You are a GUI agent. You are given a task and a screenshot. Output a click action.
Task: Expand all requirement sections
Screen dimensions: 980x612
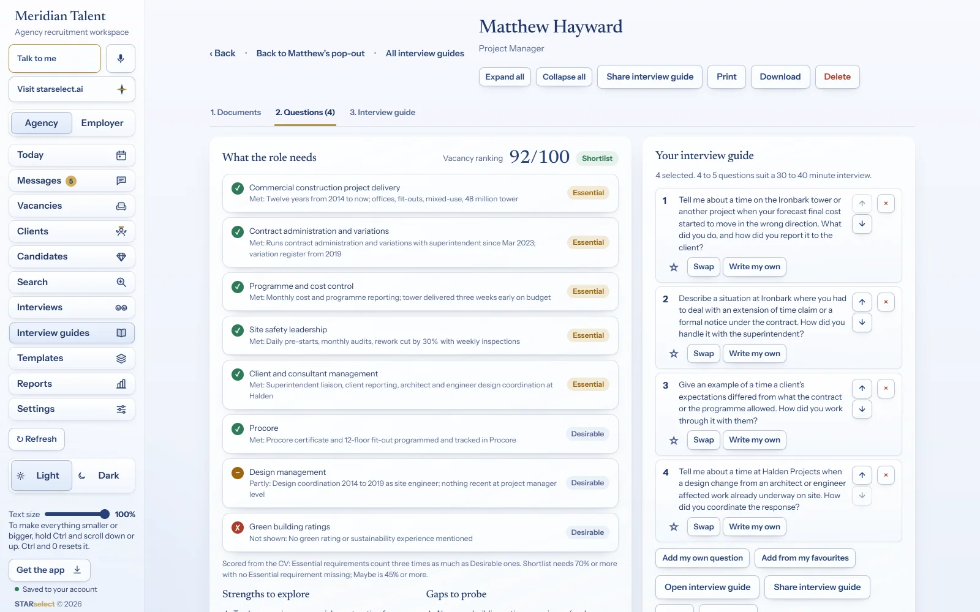505,77
